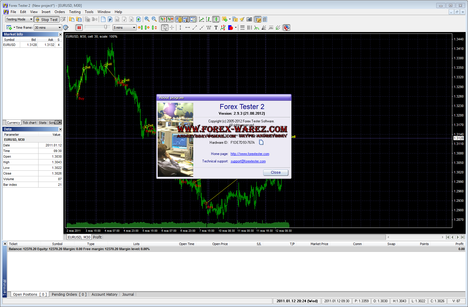Copy the Hardware ID to clipboard

261,143
